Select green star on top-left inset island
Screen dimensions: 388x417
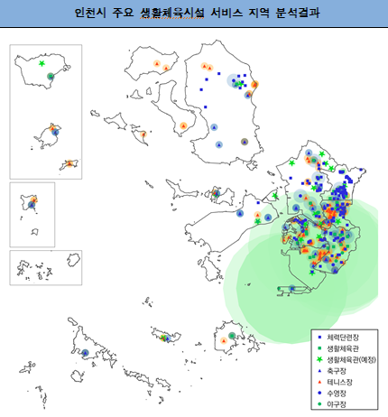coord(42,63)
